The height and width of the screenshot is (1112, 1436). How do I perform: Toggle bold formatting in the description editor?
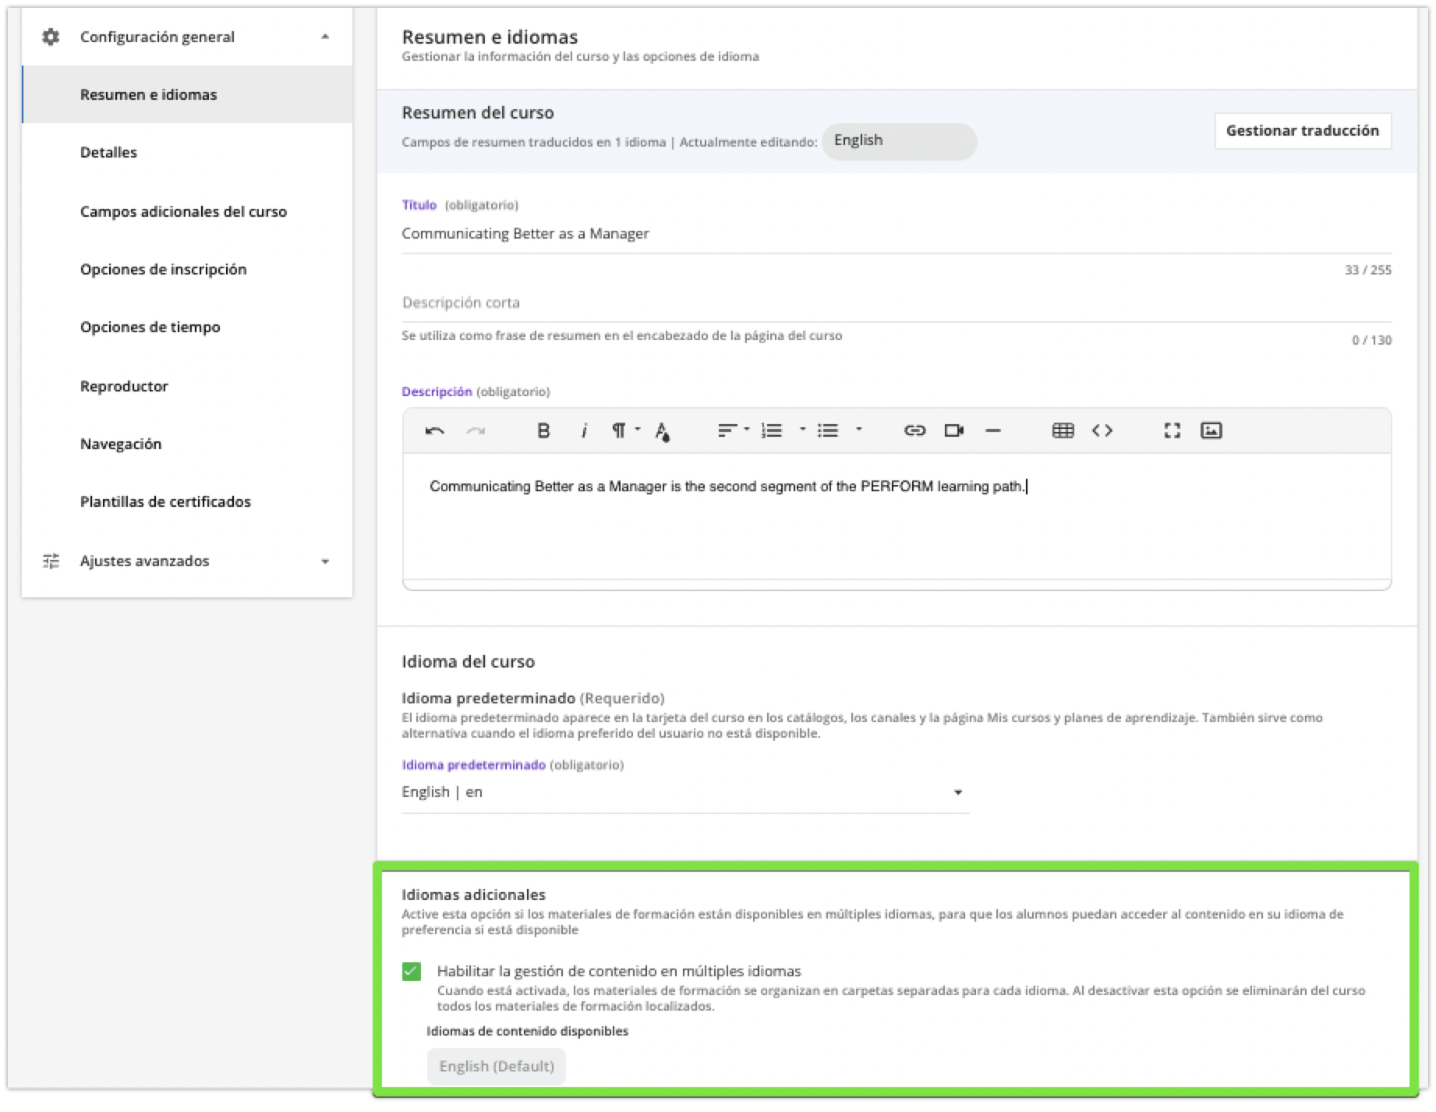(543, 430)
